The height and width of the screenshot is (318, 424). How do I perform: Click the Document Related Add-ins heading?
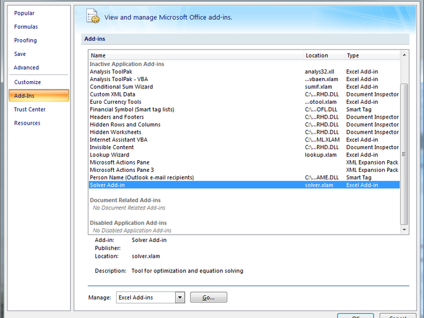coord(125,200)
